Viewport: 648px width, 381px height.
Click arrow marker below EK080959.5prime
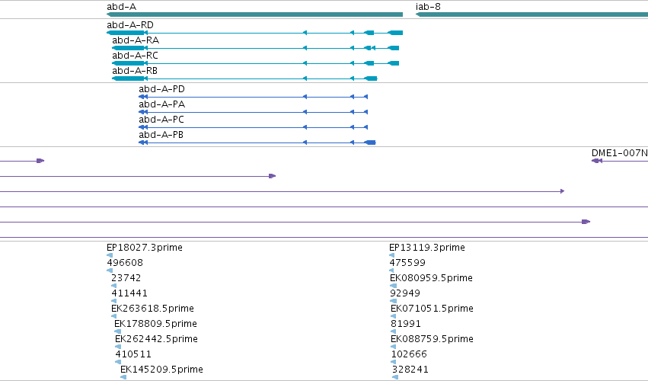pos(393,286)
